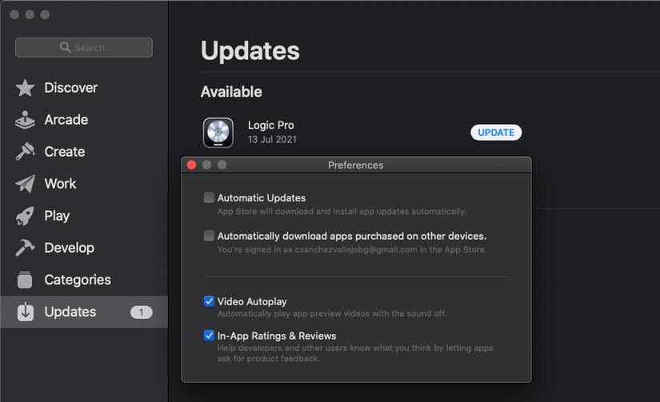
Task: Click the Logic Pro app name
Action: [x=270, y=125]
